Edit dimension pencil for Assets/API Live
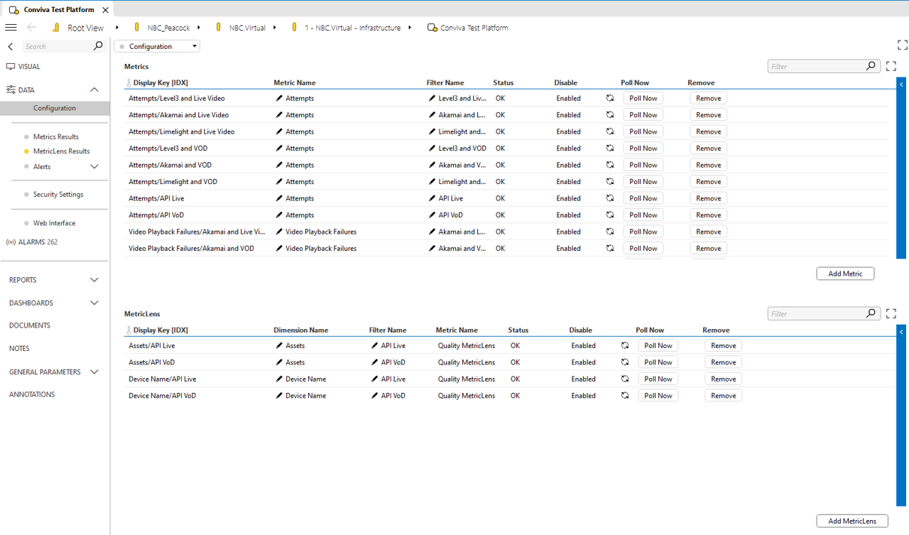Screen dimensions: 909x535 [279, 346]
